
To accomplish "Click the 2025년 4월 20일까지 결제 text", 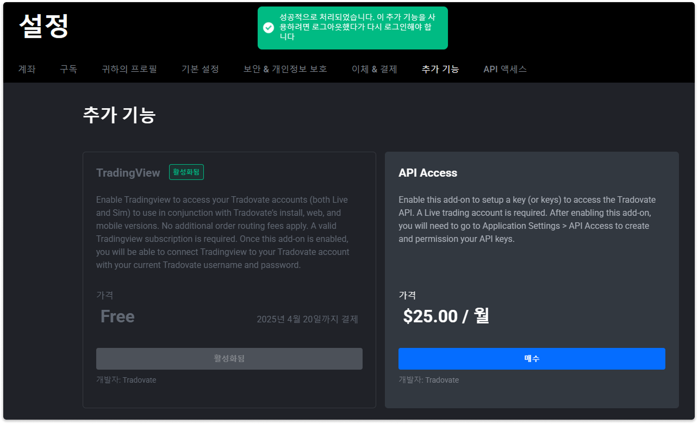I will tap(307, 319).
